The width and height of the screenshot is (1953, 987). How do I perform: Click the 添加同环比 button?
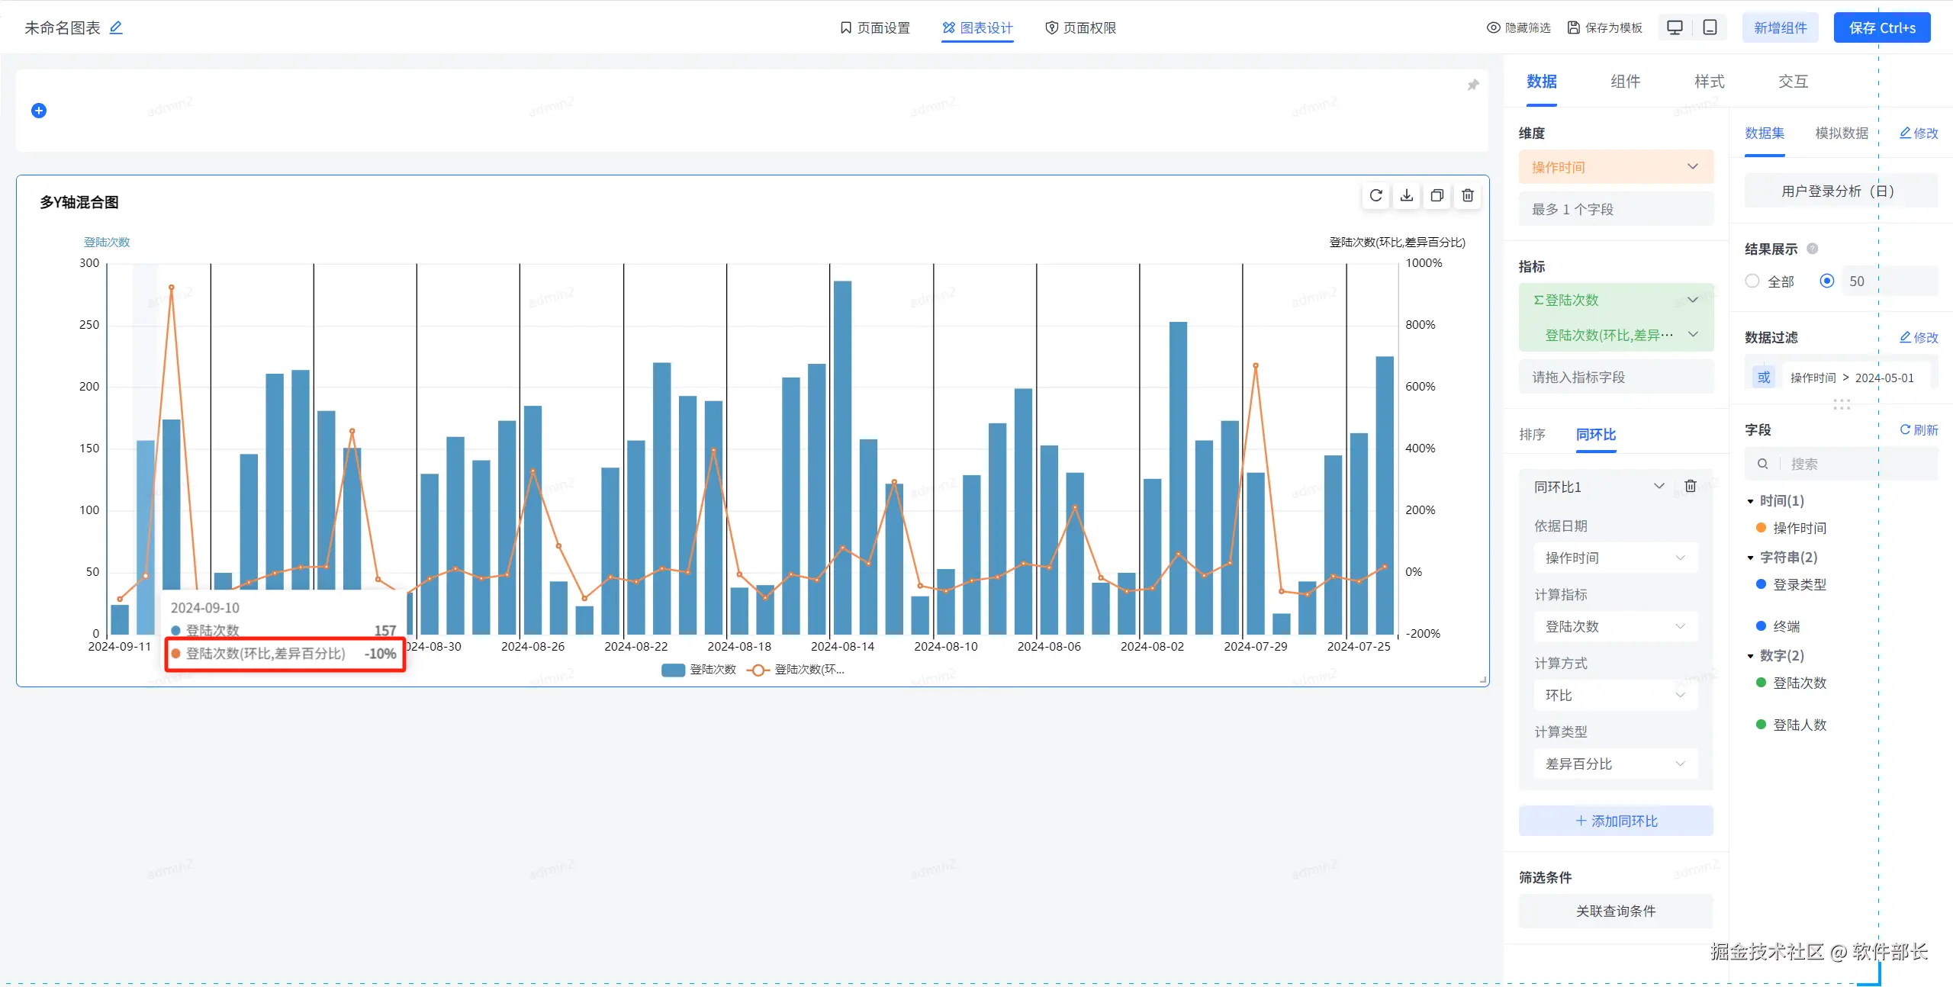tap(1616, 821)
